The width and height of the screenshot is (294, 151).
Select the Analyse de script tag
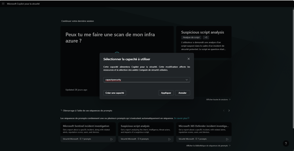pos(191,38)
